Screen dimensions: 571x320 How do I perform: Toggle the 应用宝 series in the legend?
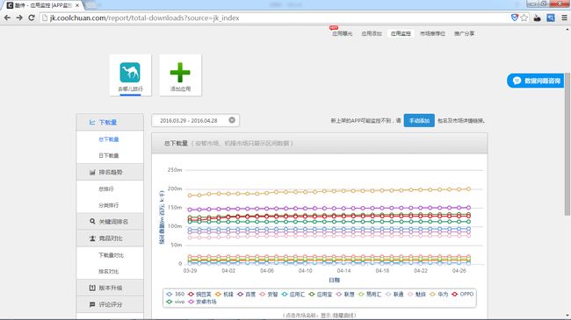321,294
